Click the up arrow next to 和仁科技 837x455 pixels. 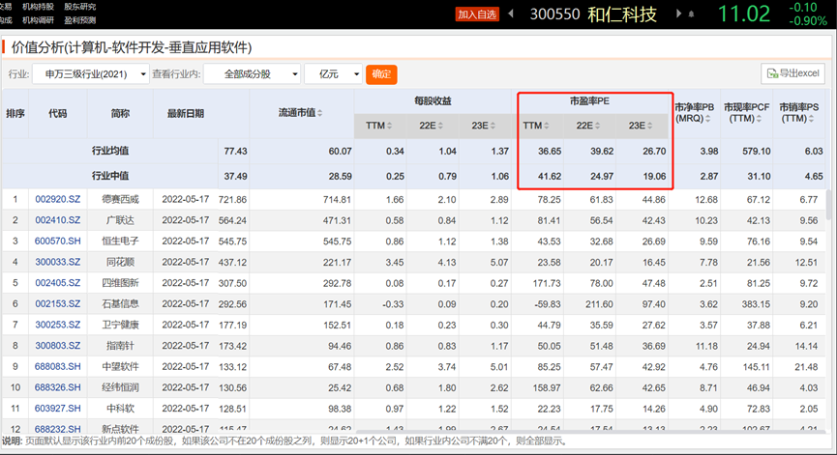coord(691,14)
